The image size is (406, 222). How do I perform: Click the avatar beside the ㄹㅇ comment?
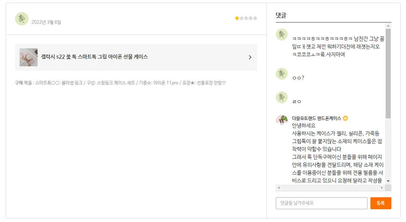[x=282, y=97]
